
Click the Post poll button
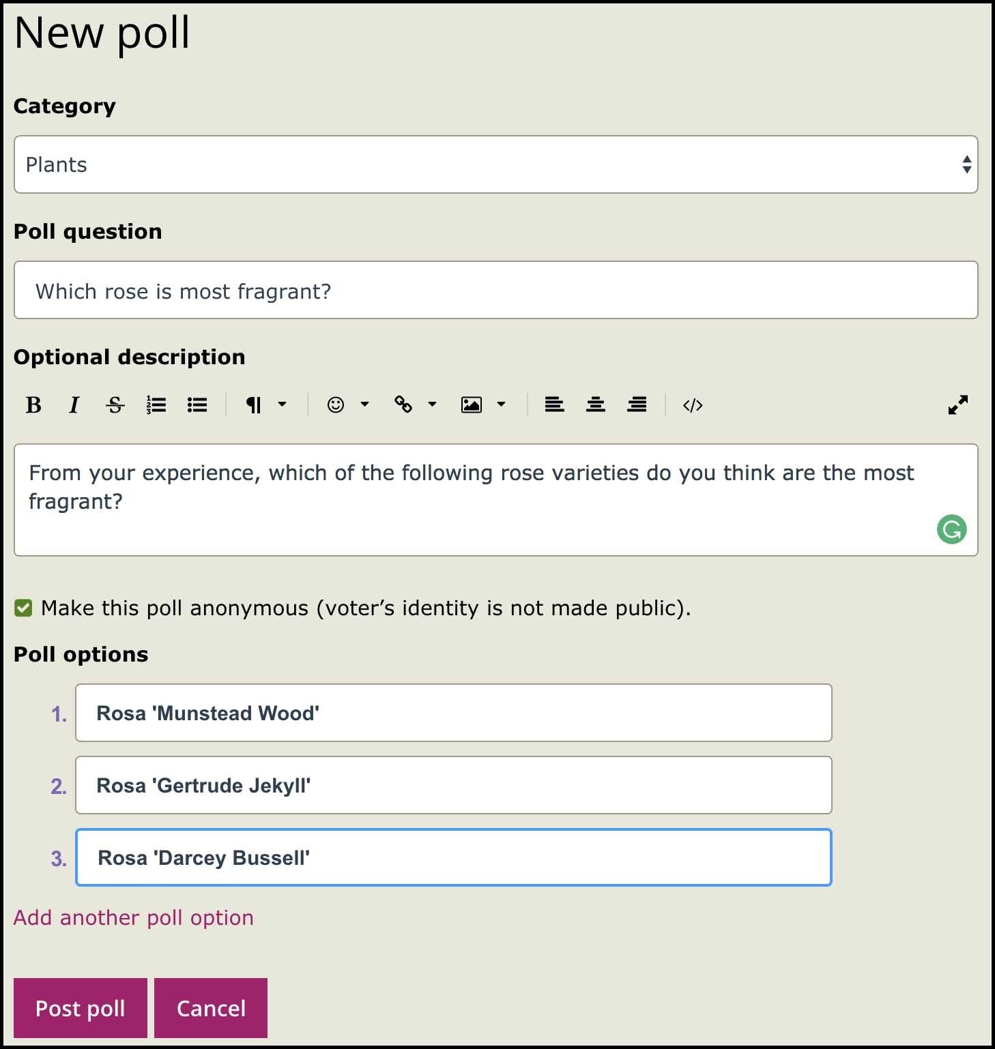tap(81, 1008)
